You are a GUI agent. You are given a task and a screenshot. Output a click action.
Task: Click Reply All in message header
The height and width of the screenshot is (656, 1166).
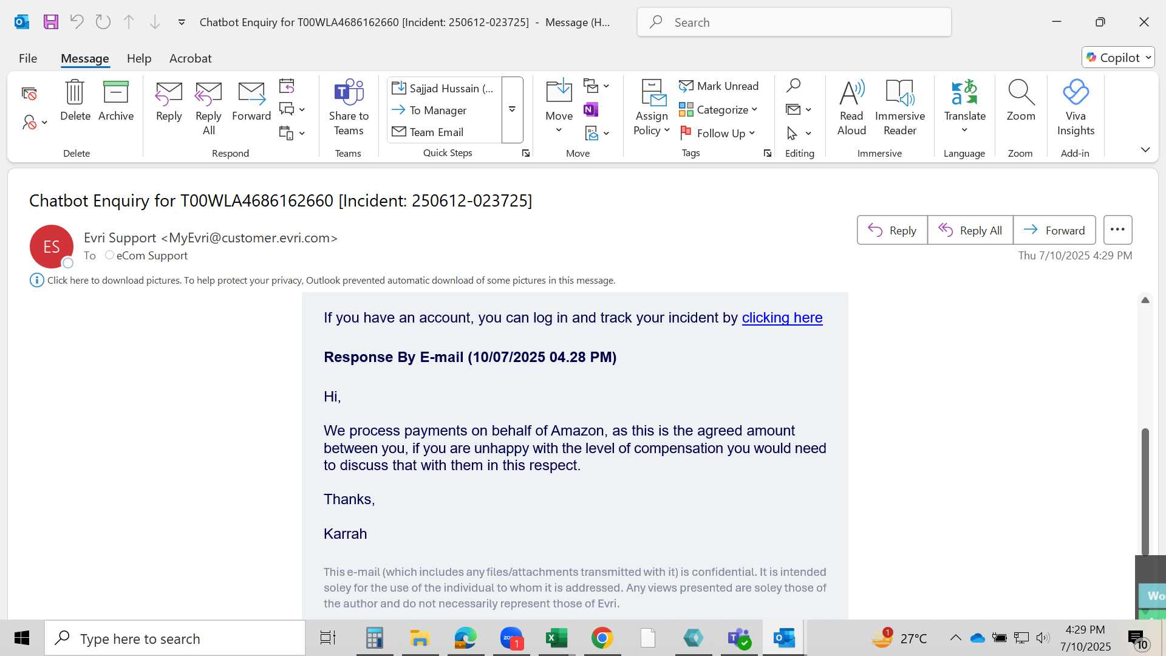pyautogui.click(x=970, y=230)
